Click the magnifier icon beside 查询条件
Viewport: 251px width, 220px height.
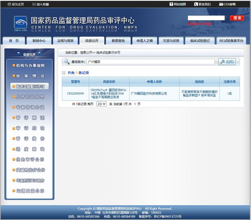pos(67,62)
